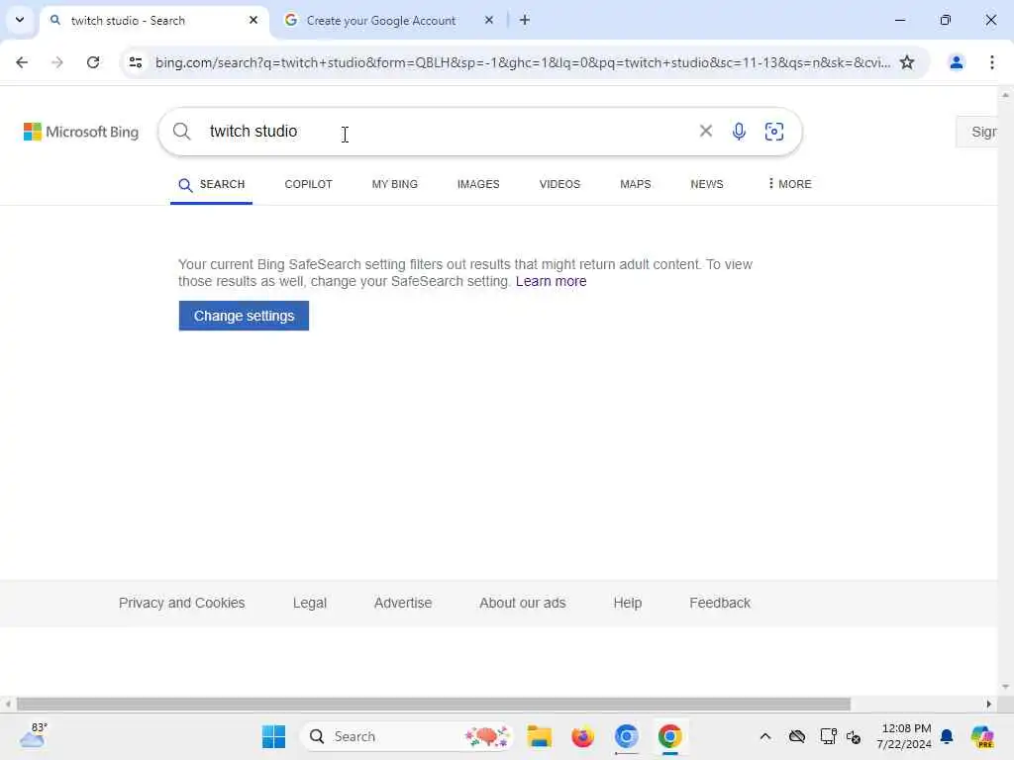Open the VIDEOS tab
The width and height of the screenshot is (1014, 760).
[x=559, y=184]
